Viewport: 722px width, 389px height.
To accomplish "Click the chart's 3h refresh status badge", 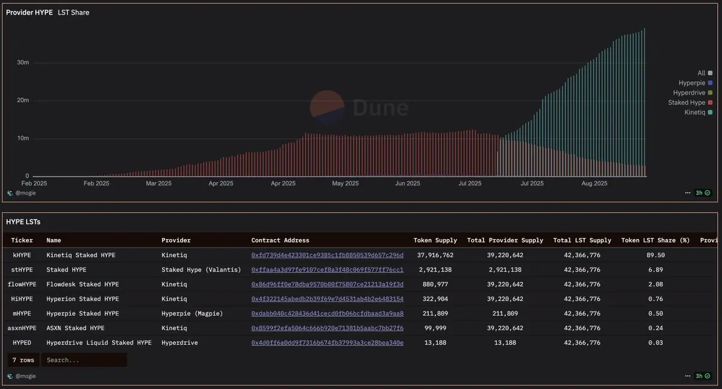I will pos(703,193).
